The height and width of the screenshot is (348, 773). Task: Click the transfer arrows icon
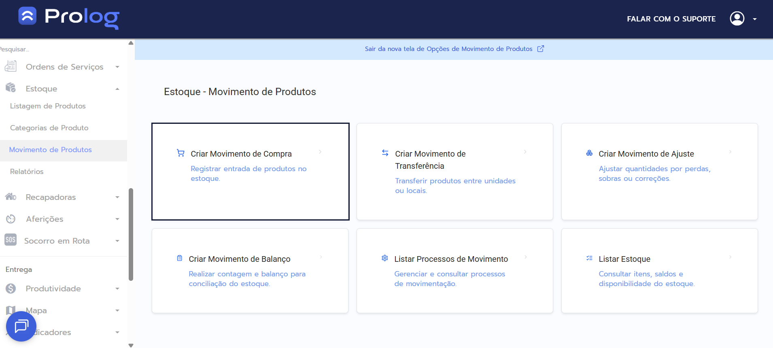click(x=385, y=153)
